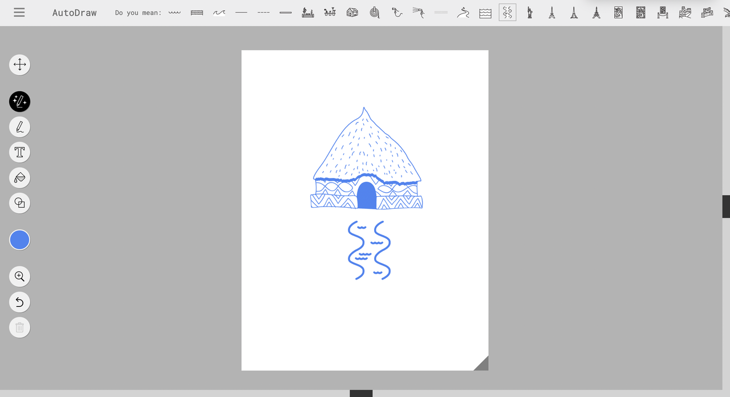730x397 pixels.
Task: Open the blue color picker
Action: coord(19,240)
